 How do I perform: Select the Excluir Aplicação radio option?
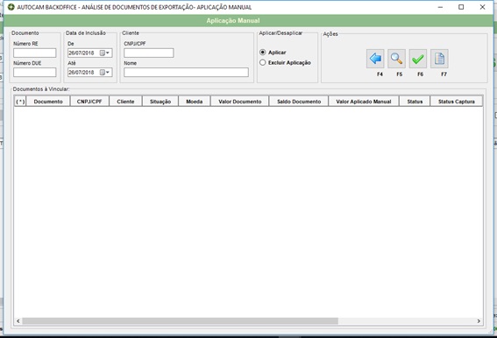click(262, 63)
